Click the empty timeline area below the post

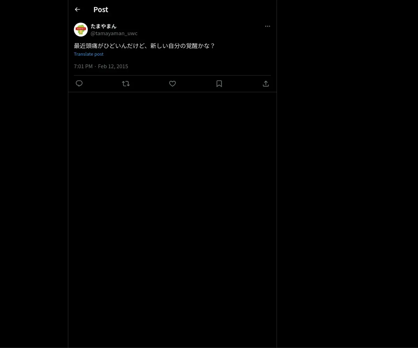pos(172,219)
